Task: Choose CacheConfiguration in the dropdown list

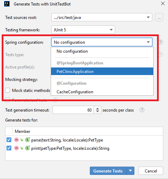Action: [x=102, y=92]
